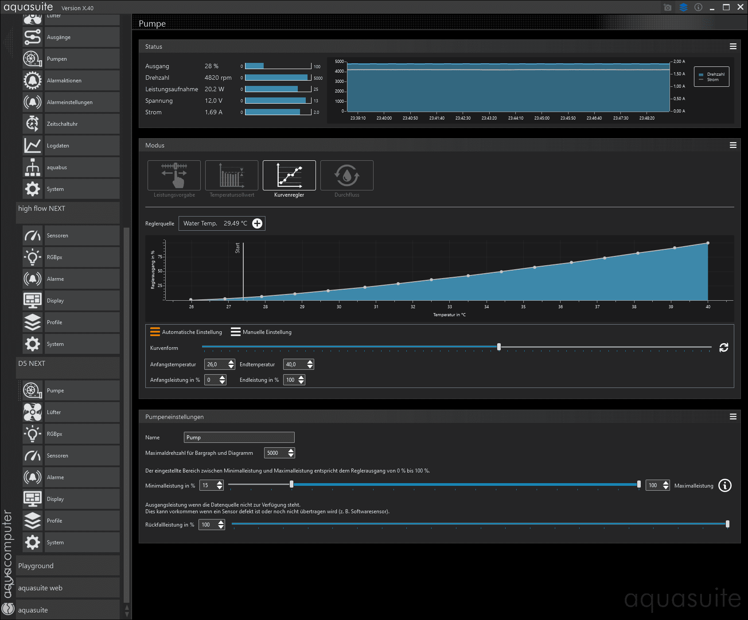Open Sensoren gauge icon under D5 NEXT
The width and height of the screenshot is (748, 620).
coord(32,456)
